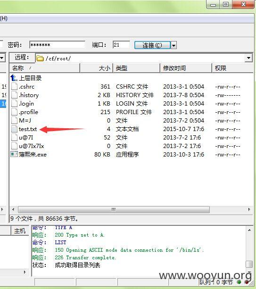Viewport: 256px width, 289px height.
Task: Click the log pane vertical scrollbar thumb
Action: (249, 264)
